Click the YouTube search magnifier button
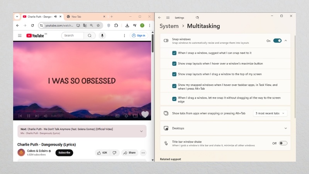The height and width of the screenshot is (174, 309). click(90, 36)
